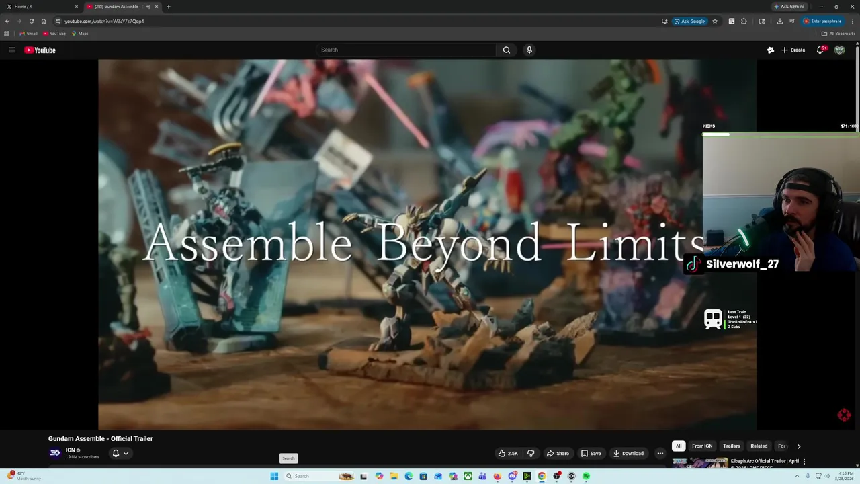Open the Extensions puzzle icon
Screen dimensions: 860x484
(x=744, y=21)
